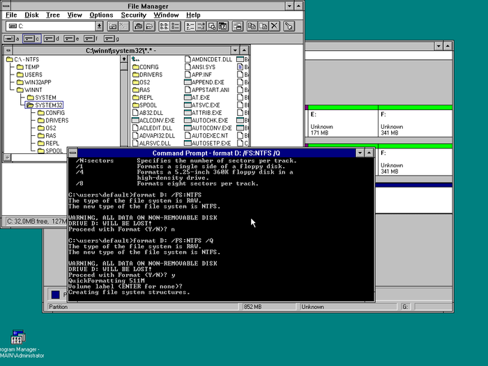Open Command Prompt window control menu
Image resolution: width=488 pixels, height=366 pixels.
[72, 153]
